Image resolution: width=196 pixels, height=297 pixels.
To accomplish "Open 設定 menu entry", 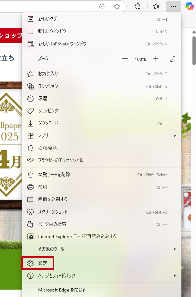I will [101, 263].
